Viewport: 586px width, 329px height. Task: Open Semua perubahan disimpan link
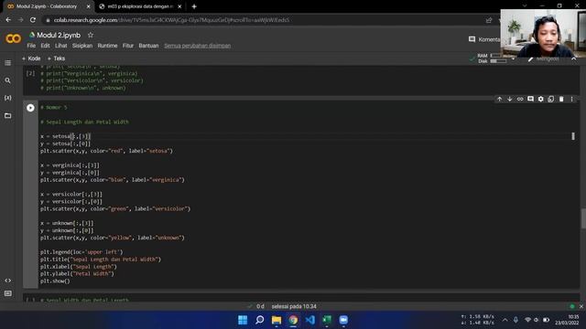(198, 46)
